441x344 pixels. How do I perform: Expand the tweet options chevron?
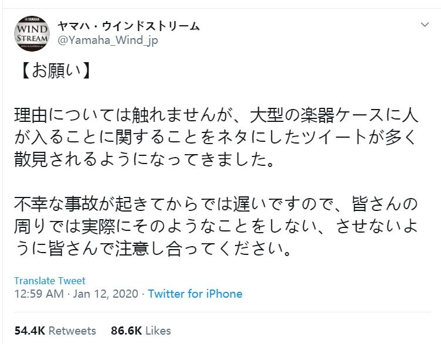[x=425, y=26]
